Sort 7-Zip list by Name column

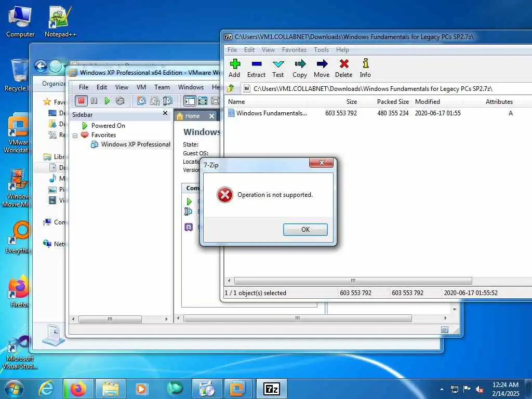click(x=267, y=102)
